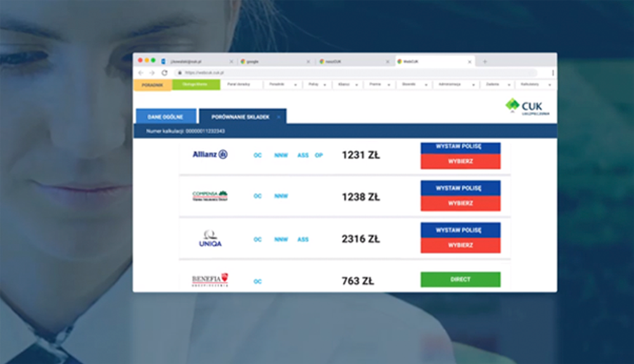This screenshot has width=634, height=364.
Task: Expand the Słowniki dropdown menu
Action: (x=415, y=84)
